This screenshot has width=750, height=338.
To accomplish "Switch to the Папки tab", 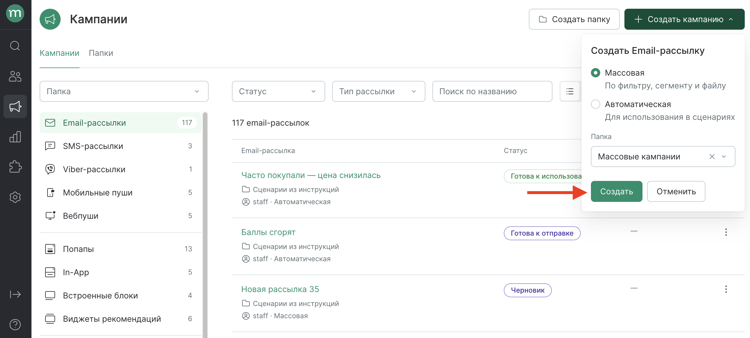I will (x=101, y=53).
